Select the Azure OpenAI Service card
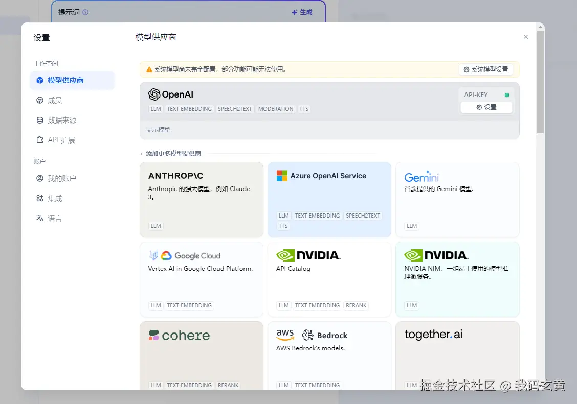This screenshot has height=404, width=577. tap(329, 200)
